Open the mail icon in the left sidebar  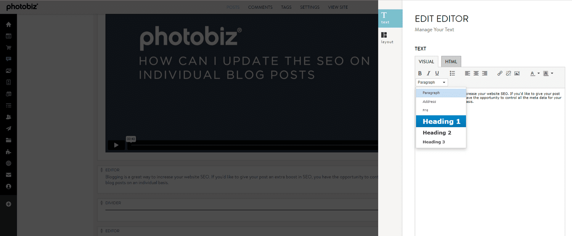pyautogui.click(x=8, y=175)
